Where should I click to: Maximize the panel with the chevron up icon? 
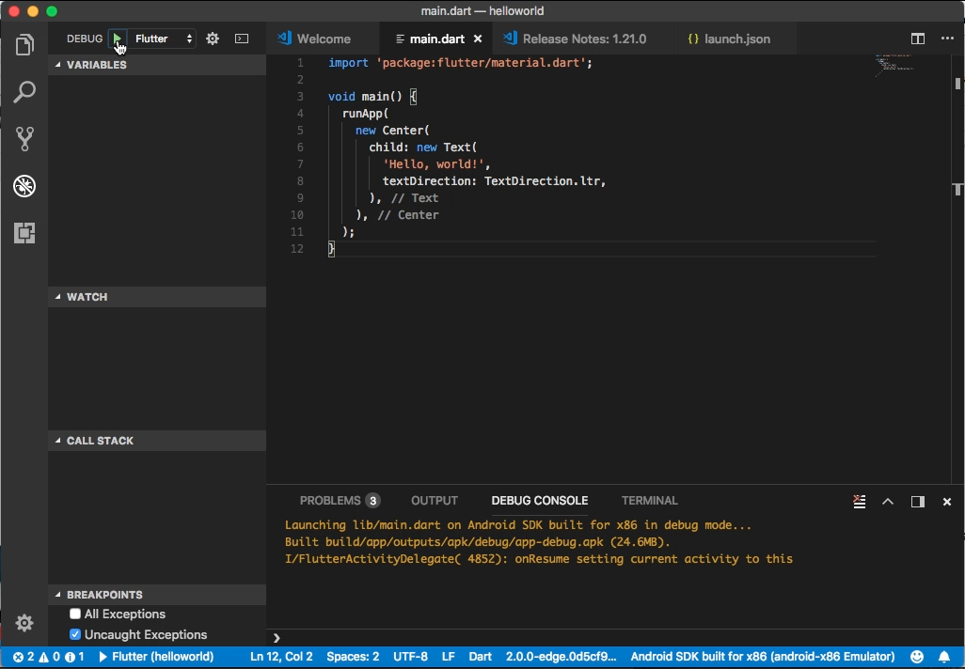(x=888, y=502)
